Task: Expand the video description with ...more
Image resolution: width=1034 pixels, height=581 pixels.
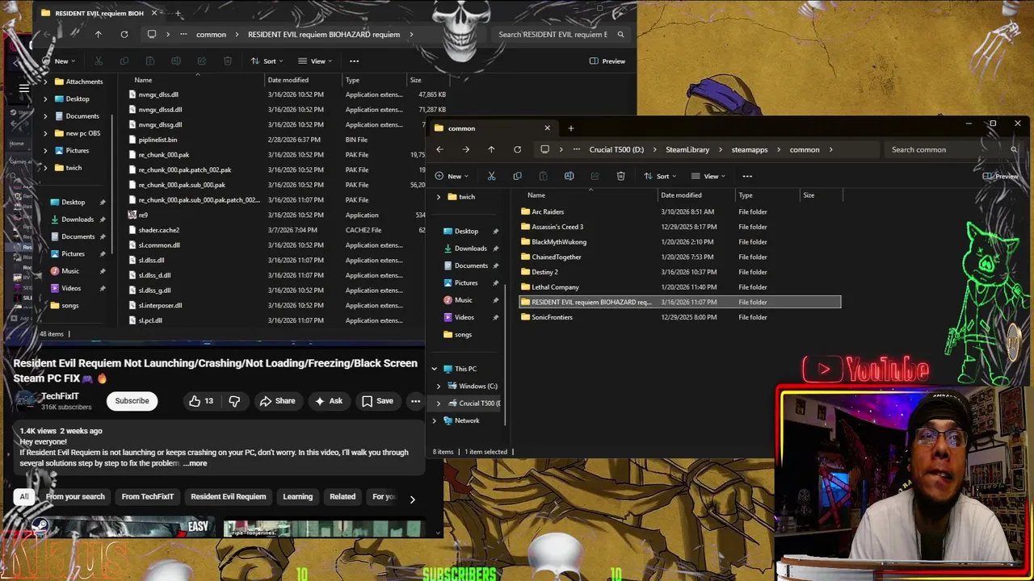Action: [195, 463]
